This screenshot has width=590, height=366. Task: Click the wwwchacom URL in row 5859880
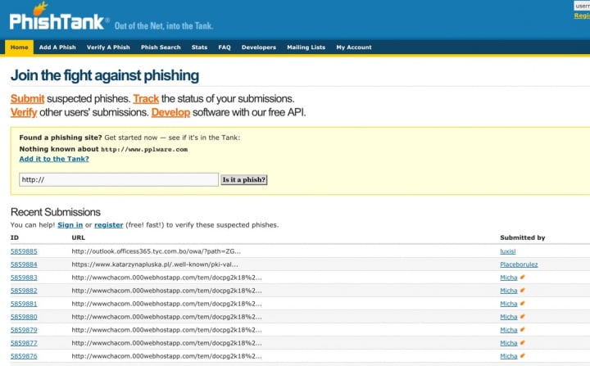click(166, 317)
